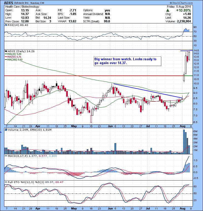The image size is (203, 211).
Task: Click the MA(200) 9.03 legend text
Action: [x=15, y=59]
